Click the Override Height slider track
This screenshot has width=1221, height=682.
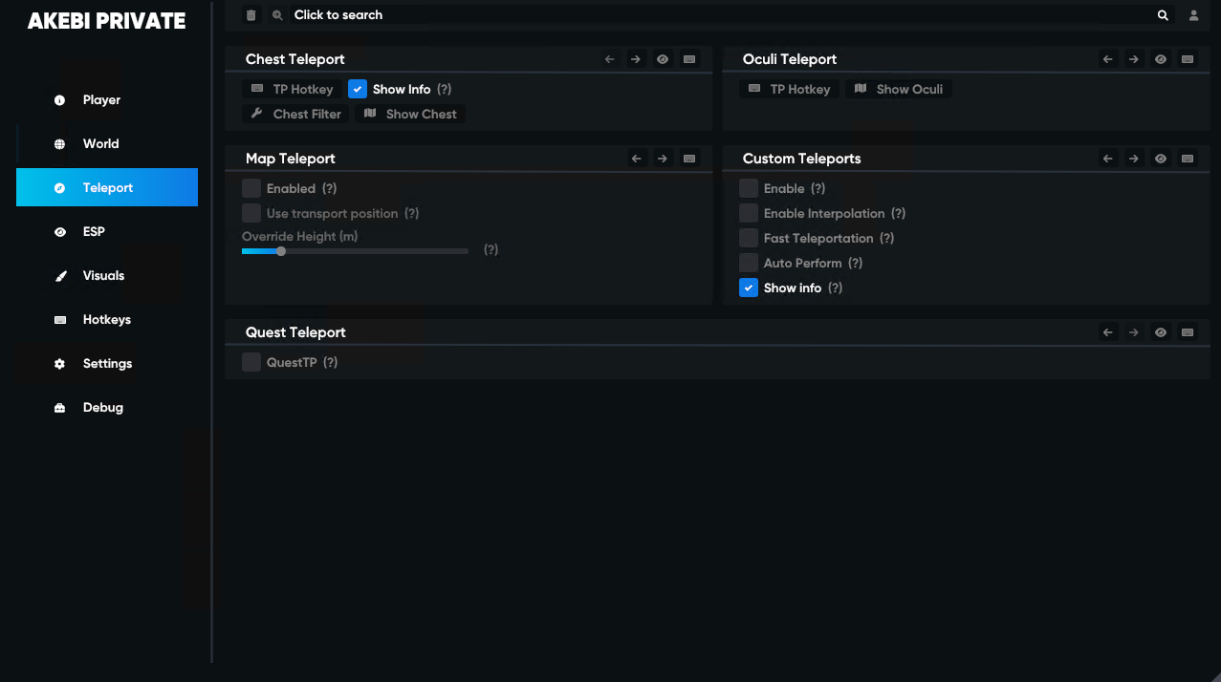pos(355,251)
